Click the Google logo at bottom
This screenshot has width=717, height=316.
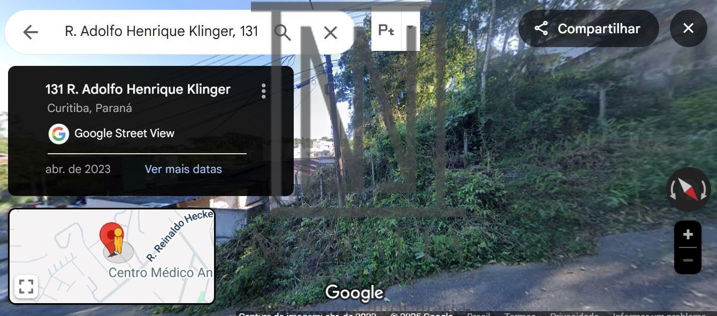point(354,292)
